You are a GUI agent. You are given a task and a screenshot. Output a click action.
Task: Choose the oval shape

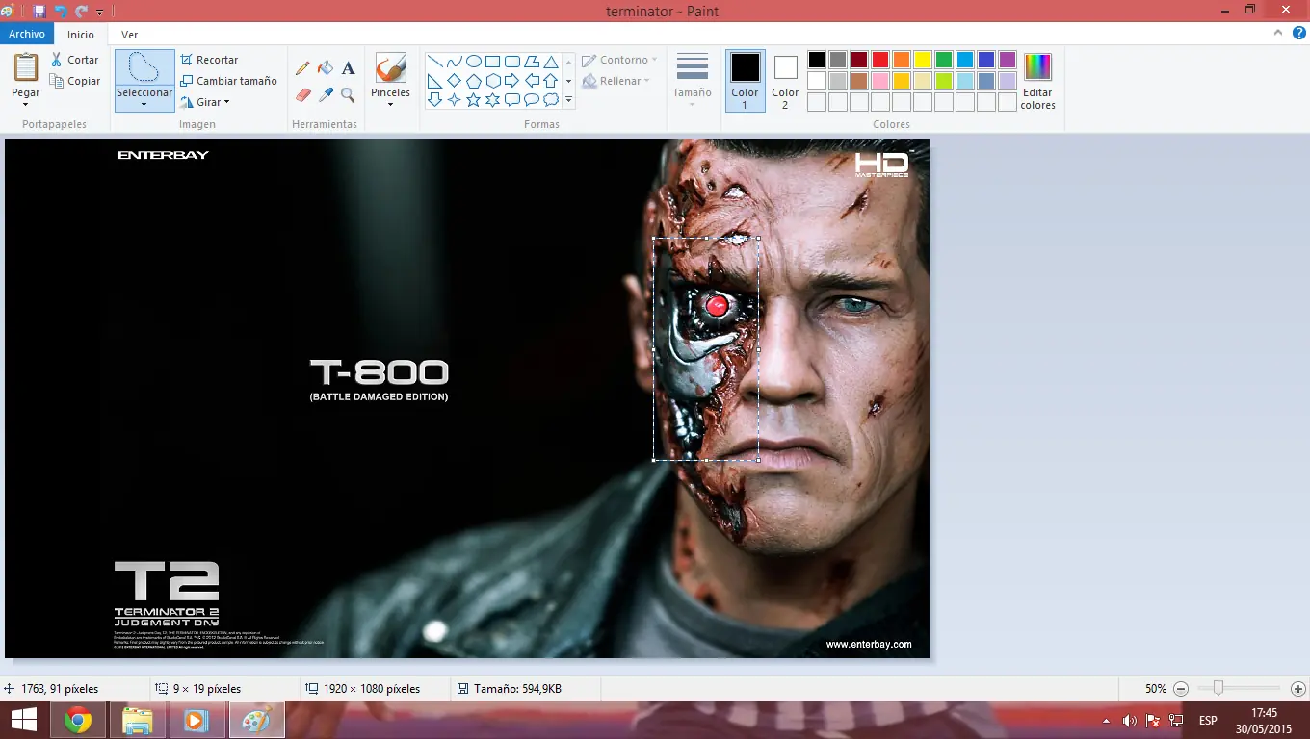(473, 62)
